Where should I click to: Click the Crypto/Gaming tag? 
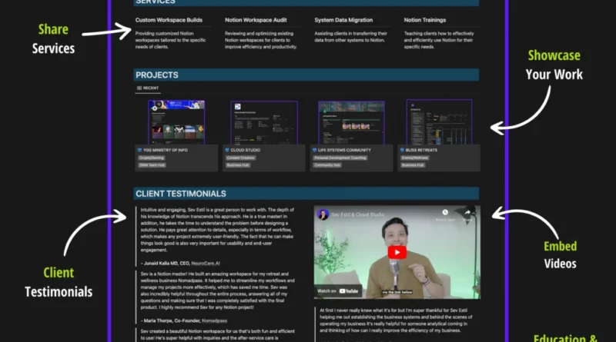click(x=151, y=158)
